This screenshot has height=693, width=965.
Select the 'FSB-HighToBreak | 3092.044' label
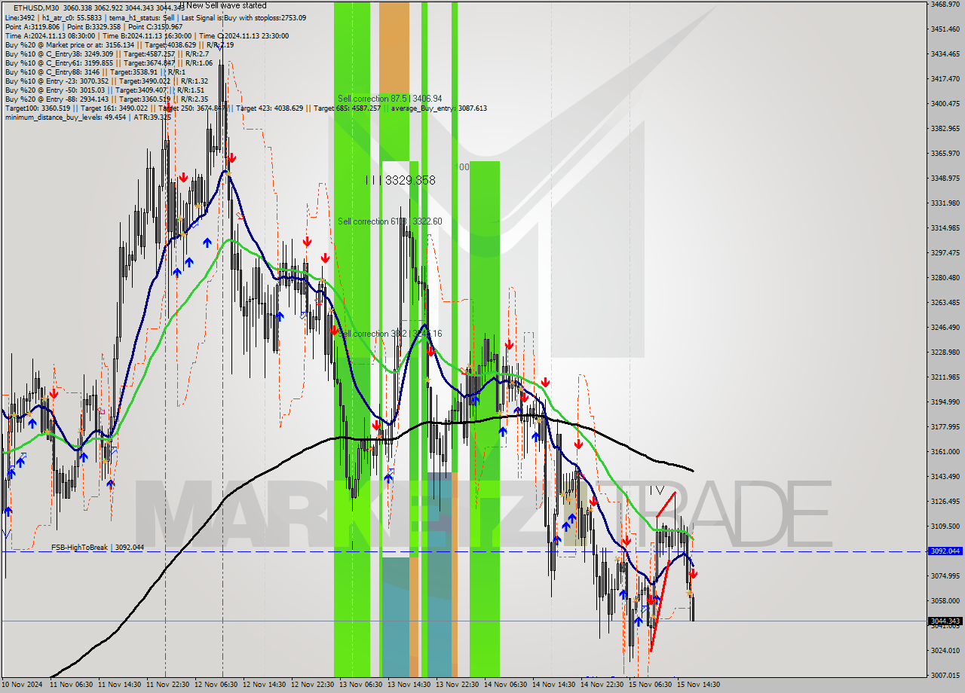click(x=97, y=547)
